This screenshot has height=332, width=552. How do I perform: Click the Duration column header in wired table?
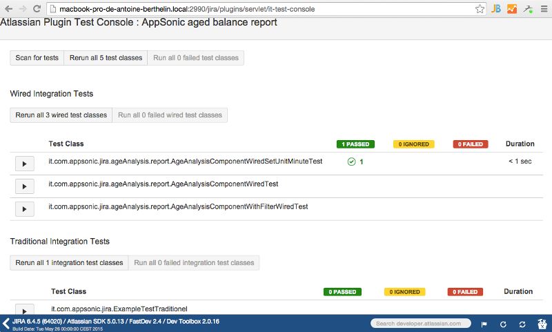[520, 144]
